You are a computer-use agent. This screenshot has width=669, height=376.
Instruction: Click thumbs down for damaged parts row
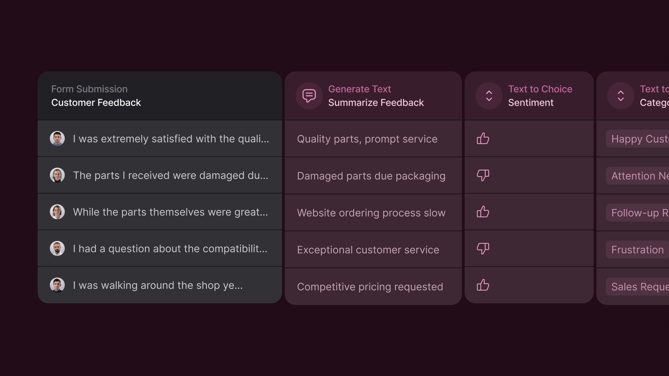click(483, 175)
